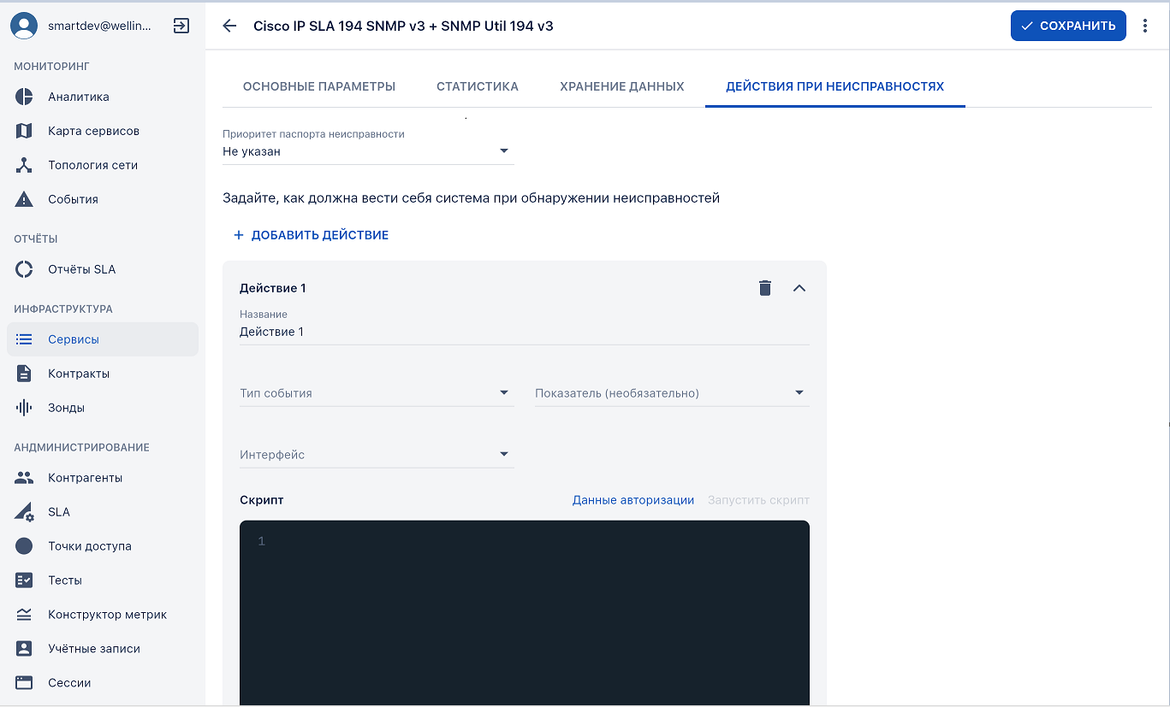
Task: Open Тесты in the sidebar menu
Action: (103, 580)
